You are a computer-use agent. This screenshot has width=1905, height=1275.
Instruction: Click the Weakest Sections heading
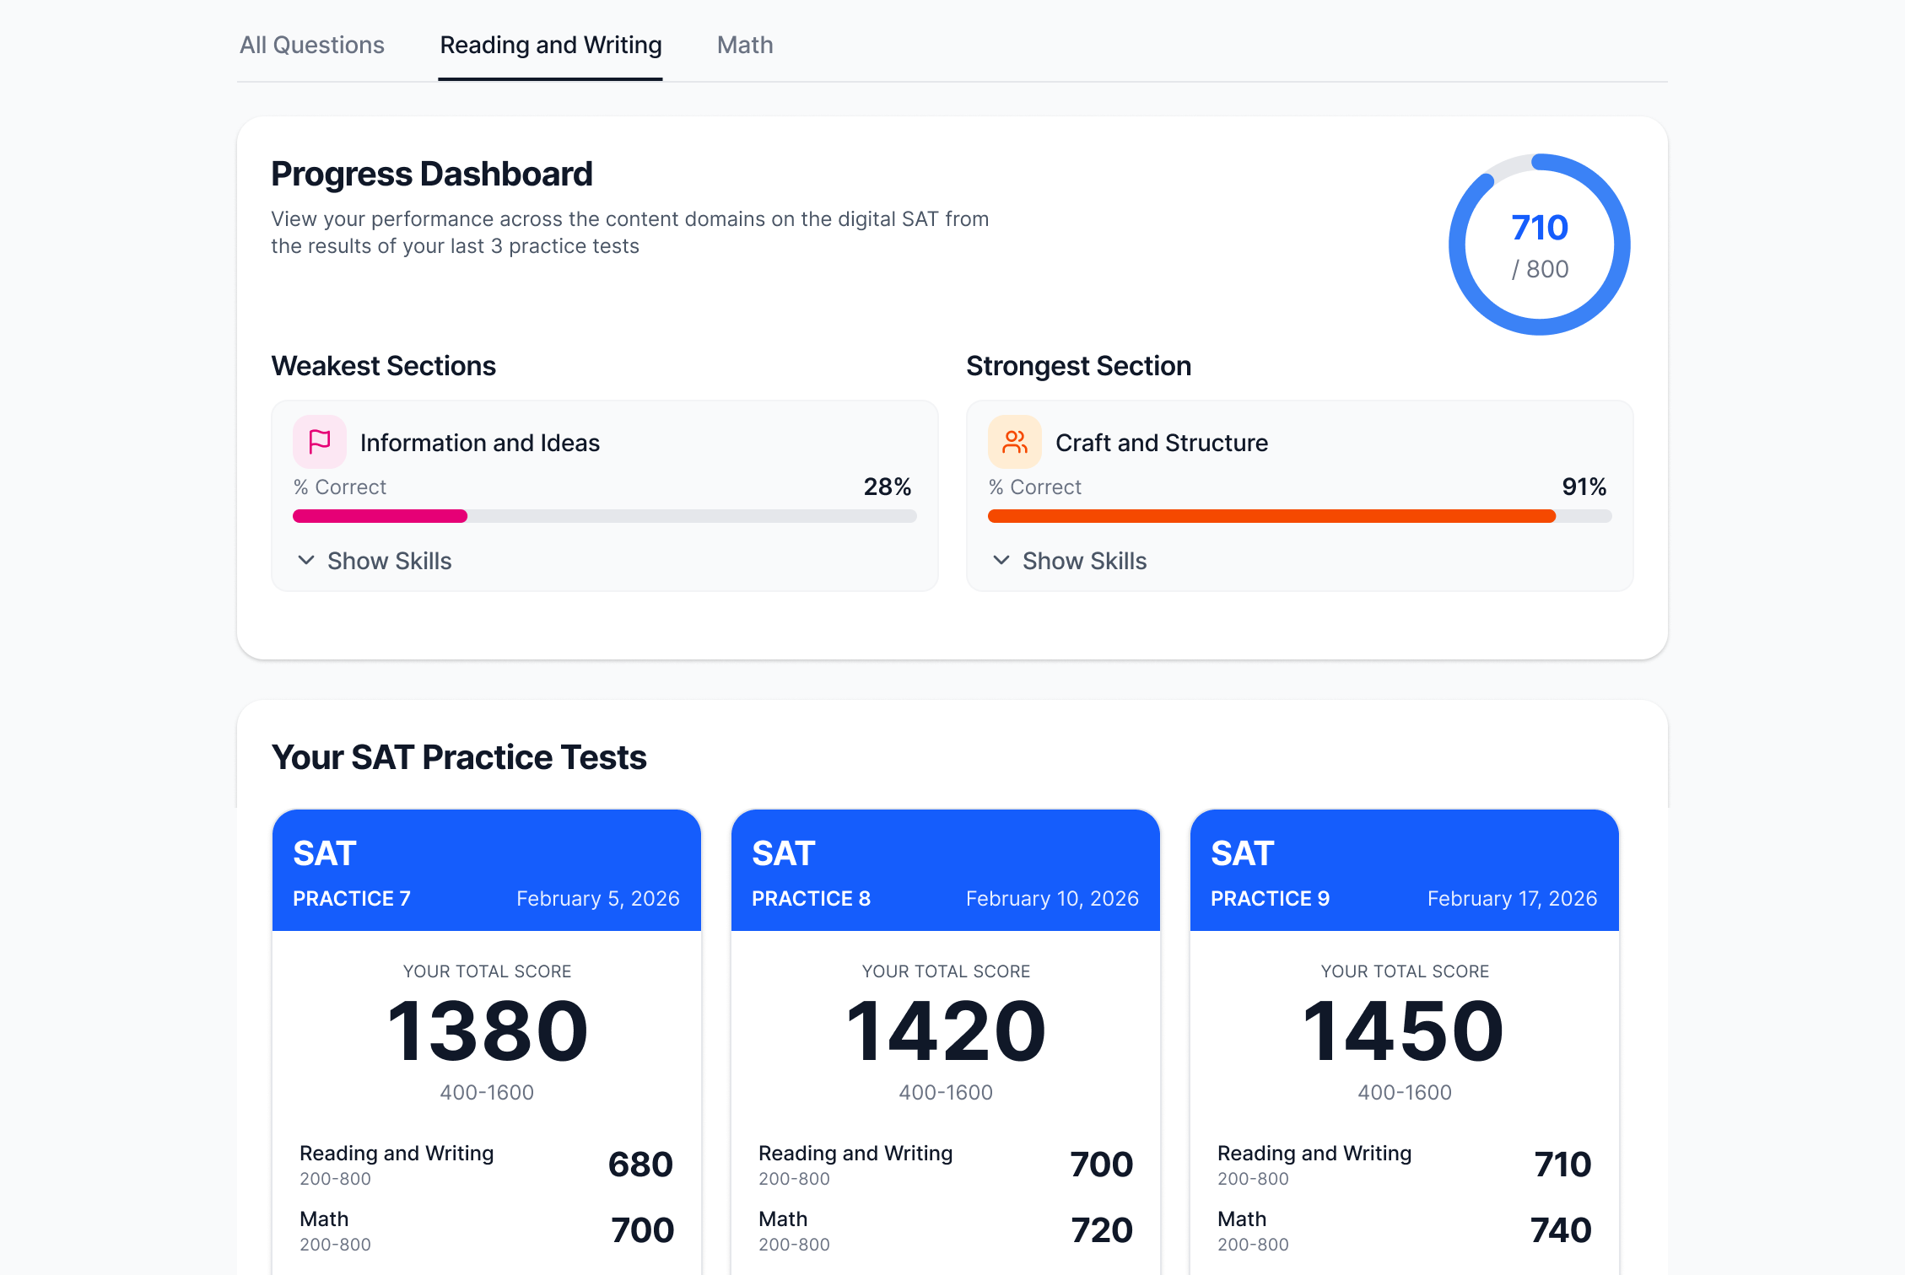point(384,366)
